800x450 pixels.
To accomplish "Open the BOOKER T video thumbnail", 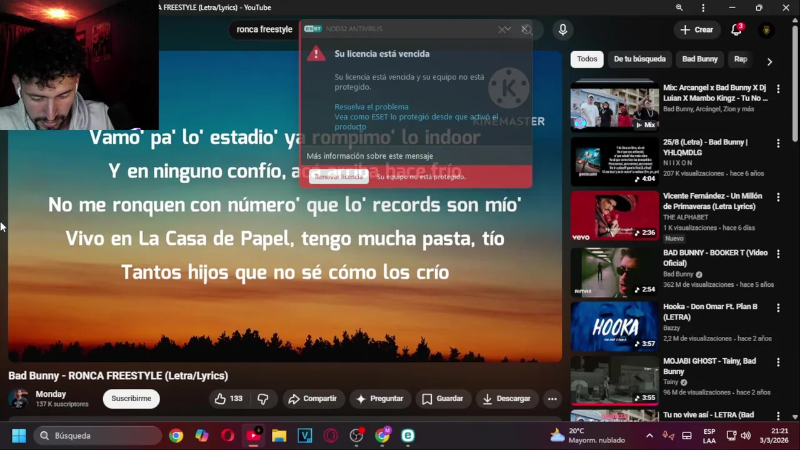I will click(614, 272).
